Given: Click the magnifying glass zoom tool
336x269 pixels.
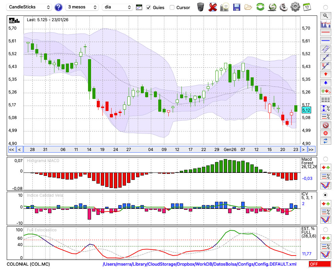Looking at the screenshot, I should pyautogui.click(x=325, y=15).
